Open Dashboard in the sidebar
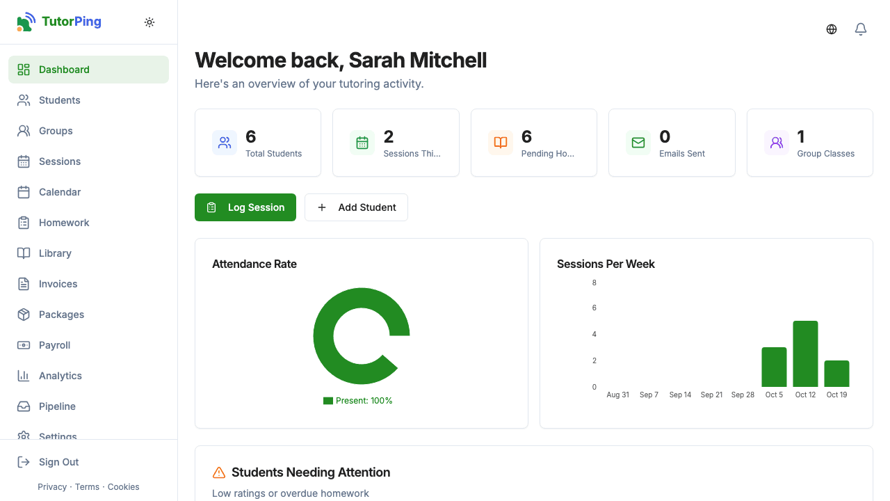 (88, 70)
